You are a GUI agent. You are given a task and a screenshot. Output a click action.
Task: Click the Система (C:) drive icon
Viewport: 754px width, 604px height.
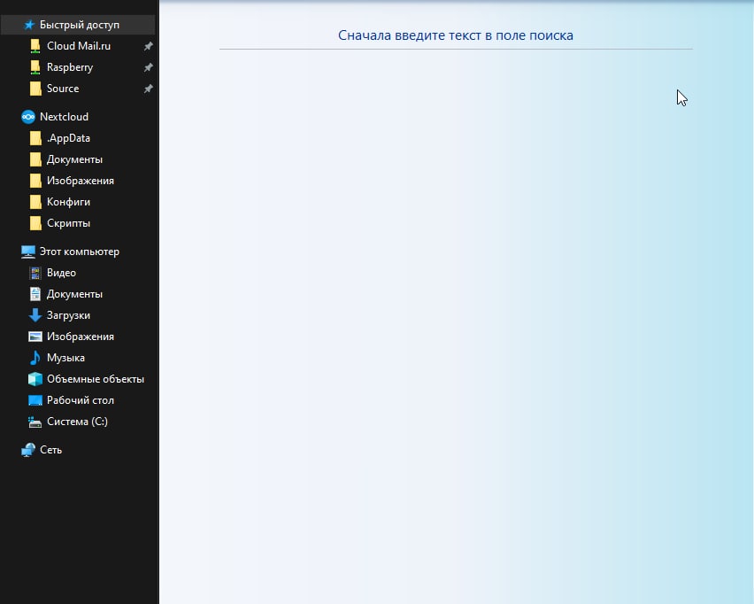pos(35,422)
